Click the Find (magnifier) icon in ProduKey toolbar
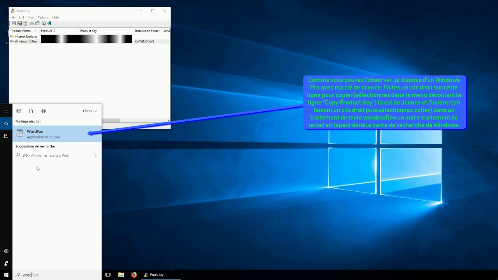This screenshot has width=498, height=280. pos(44,23)
